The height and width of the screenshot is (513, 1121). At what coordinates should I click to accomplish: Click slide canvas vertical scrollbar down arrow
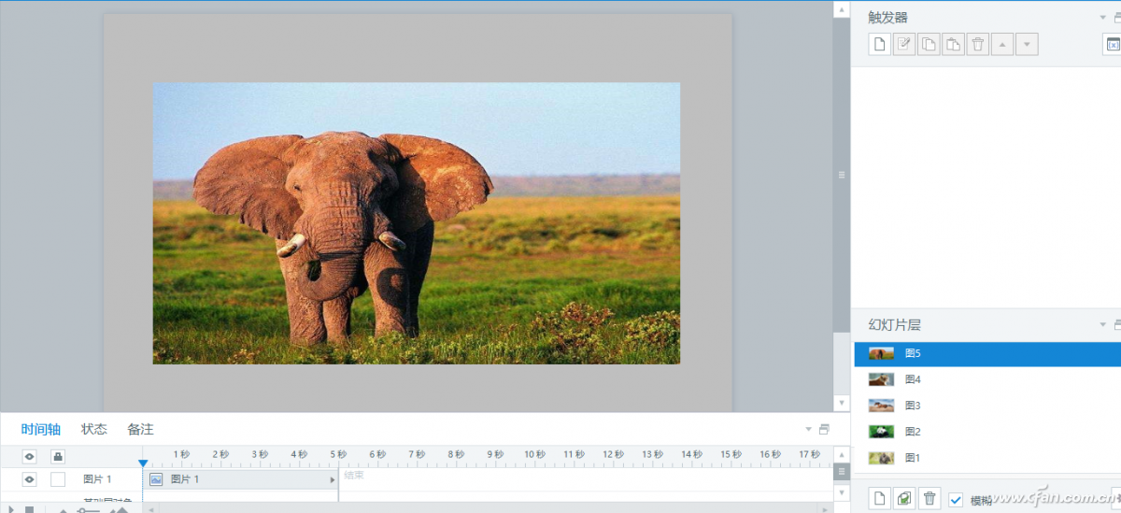tap(842, 404)
